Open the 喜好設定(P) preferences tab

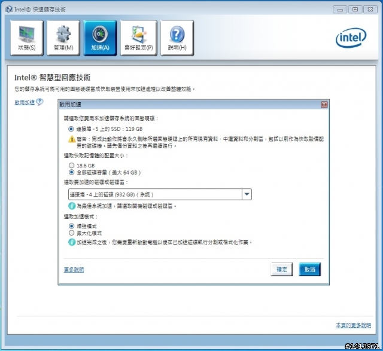coord(138,38)
